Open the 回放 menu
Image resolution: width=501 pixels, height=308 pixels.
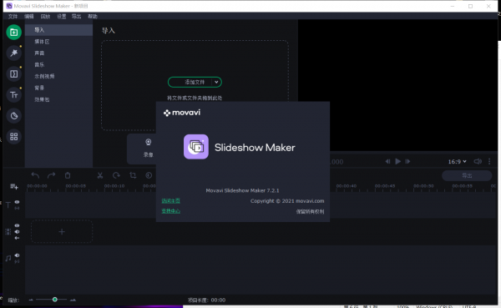pos(45,17)
